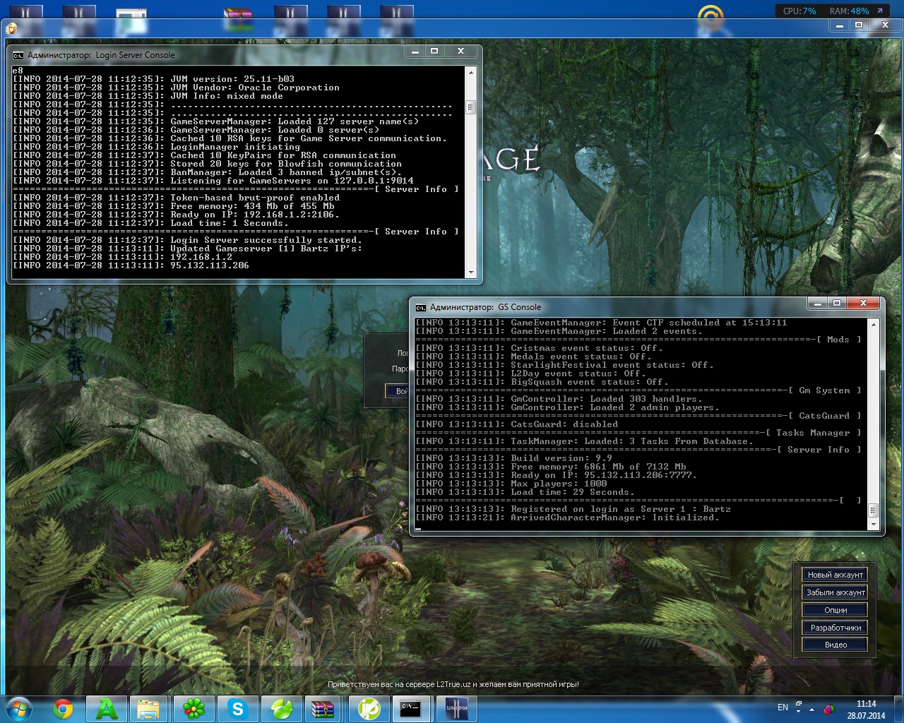Image resolution: width=904 pixels, height=723 pixels.
Task: Open GS Console window system menu icon
Action: (x=421, y=307)
